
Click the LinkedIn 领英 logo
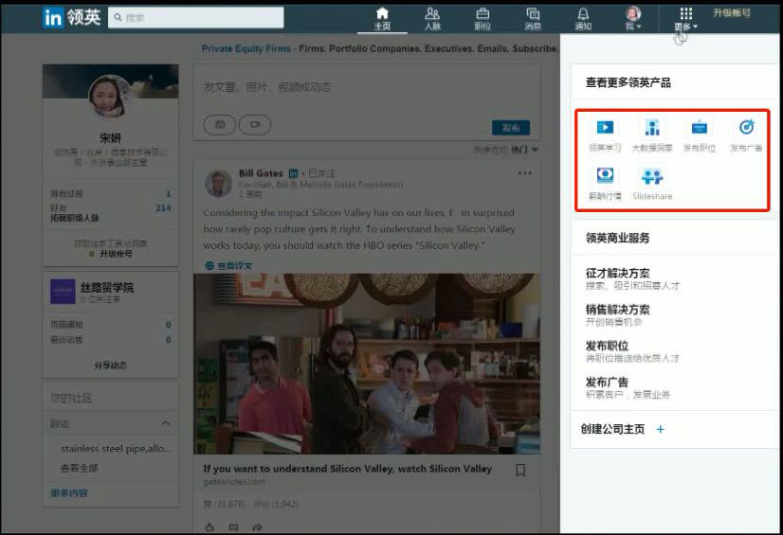(x=71, y=18)
